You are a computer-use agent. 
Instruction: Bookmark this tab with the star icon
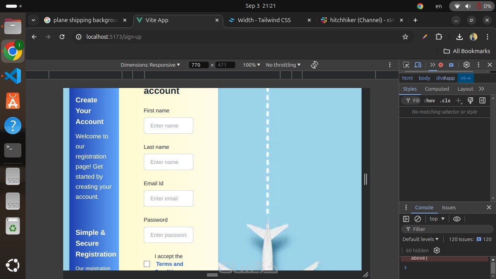405,37
